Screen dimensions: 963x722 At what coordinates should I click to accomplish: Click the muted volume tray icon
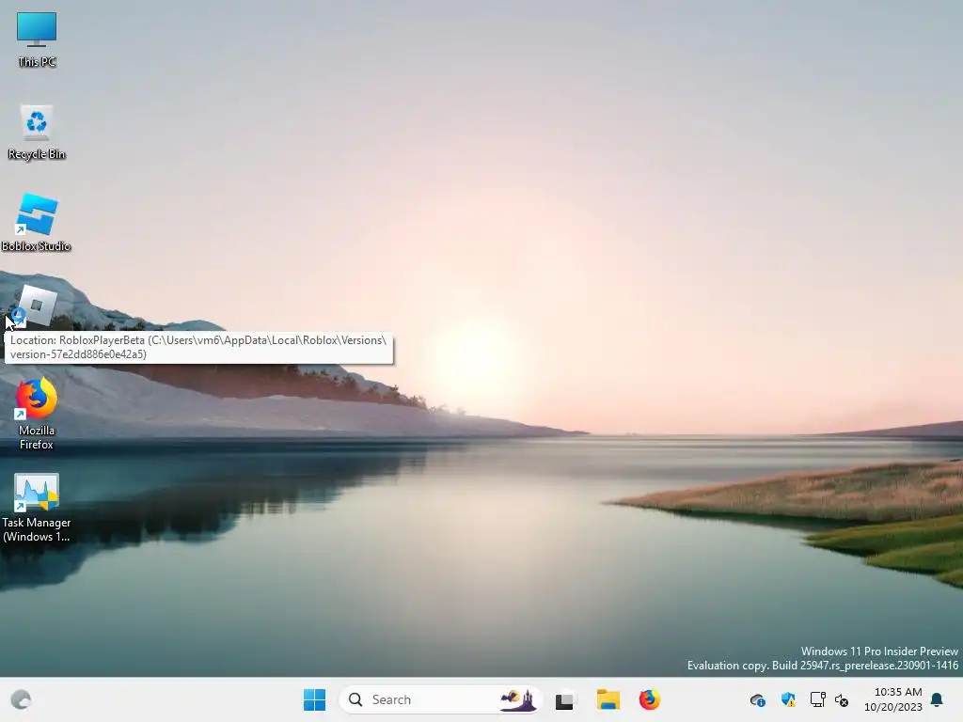842,699
